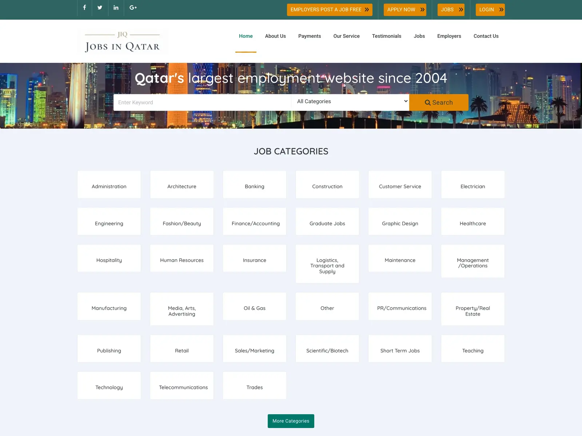Select Logistics, Transport and Supply category

[x=327, y=264]
